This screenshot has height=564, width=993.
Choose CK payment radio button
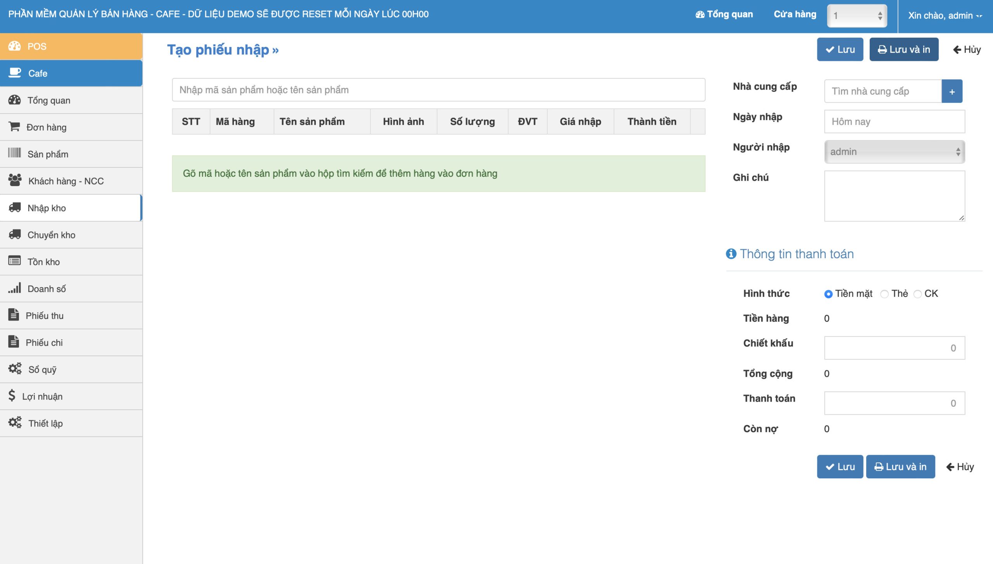917,294
